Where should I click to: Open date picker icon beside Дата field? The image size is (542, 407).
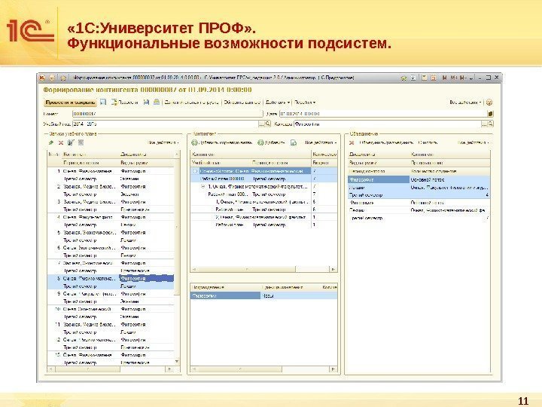(x=491, y=114)
